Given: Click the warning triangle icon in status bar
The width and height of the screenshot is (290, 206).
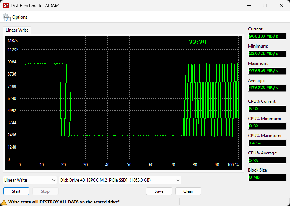Looking at the screenshot, I should (x=4, y=202).
